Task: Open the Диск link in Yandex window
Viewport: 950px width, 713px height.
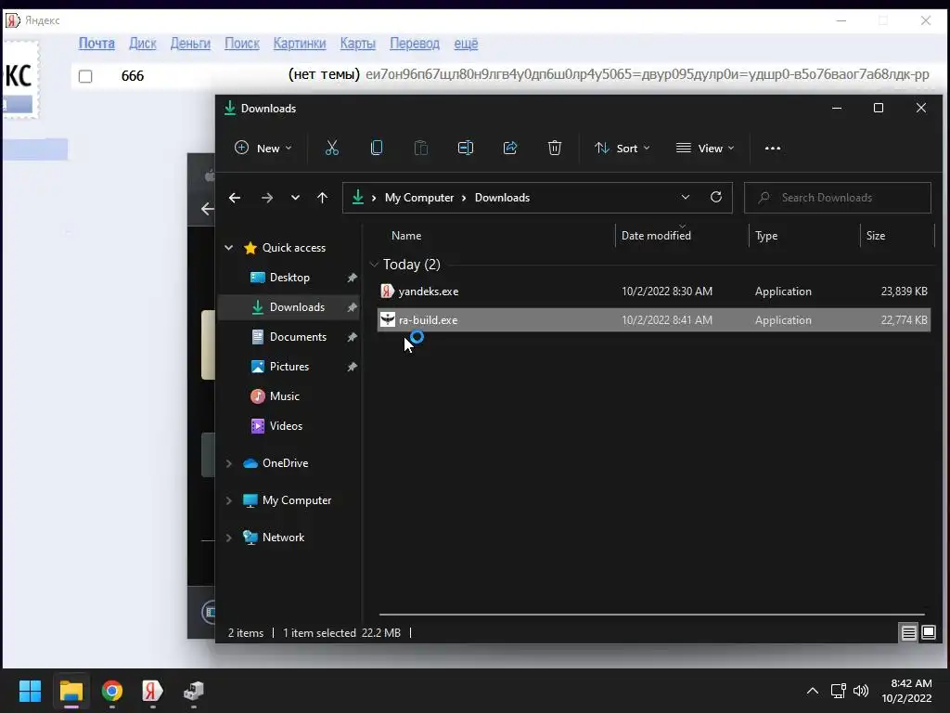Action: point(142,44)
